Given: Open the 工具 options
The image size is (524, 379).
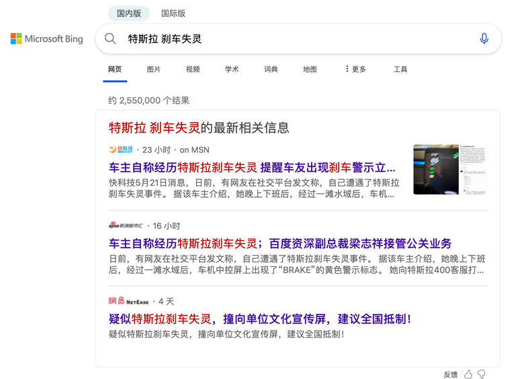Looking at the screenshot, I should [x=400, y=69].
